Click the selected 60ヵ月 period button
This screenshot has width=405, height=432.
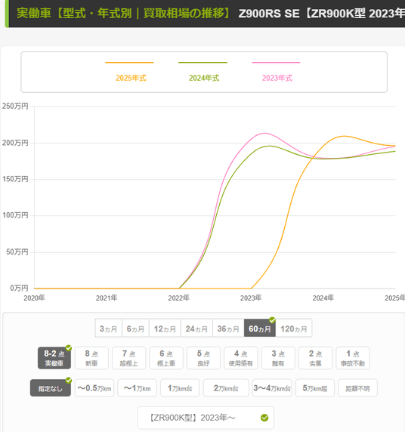(x=260, y=328)
